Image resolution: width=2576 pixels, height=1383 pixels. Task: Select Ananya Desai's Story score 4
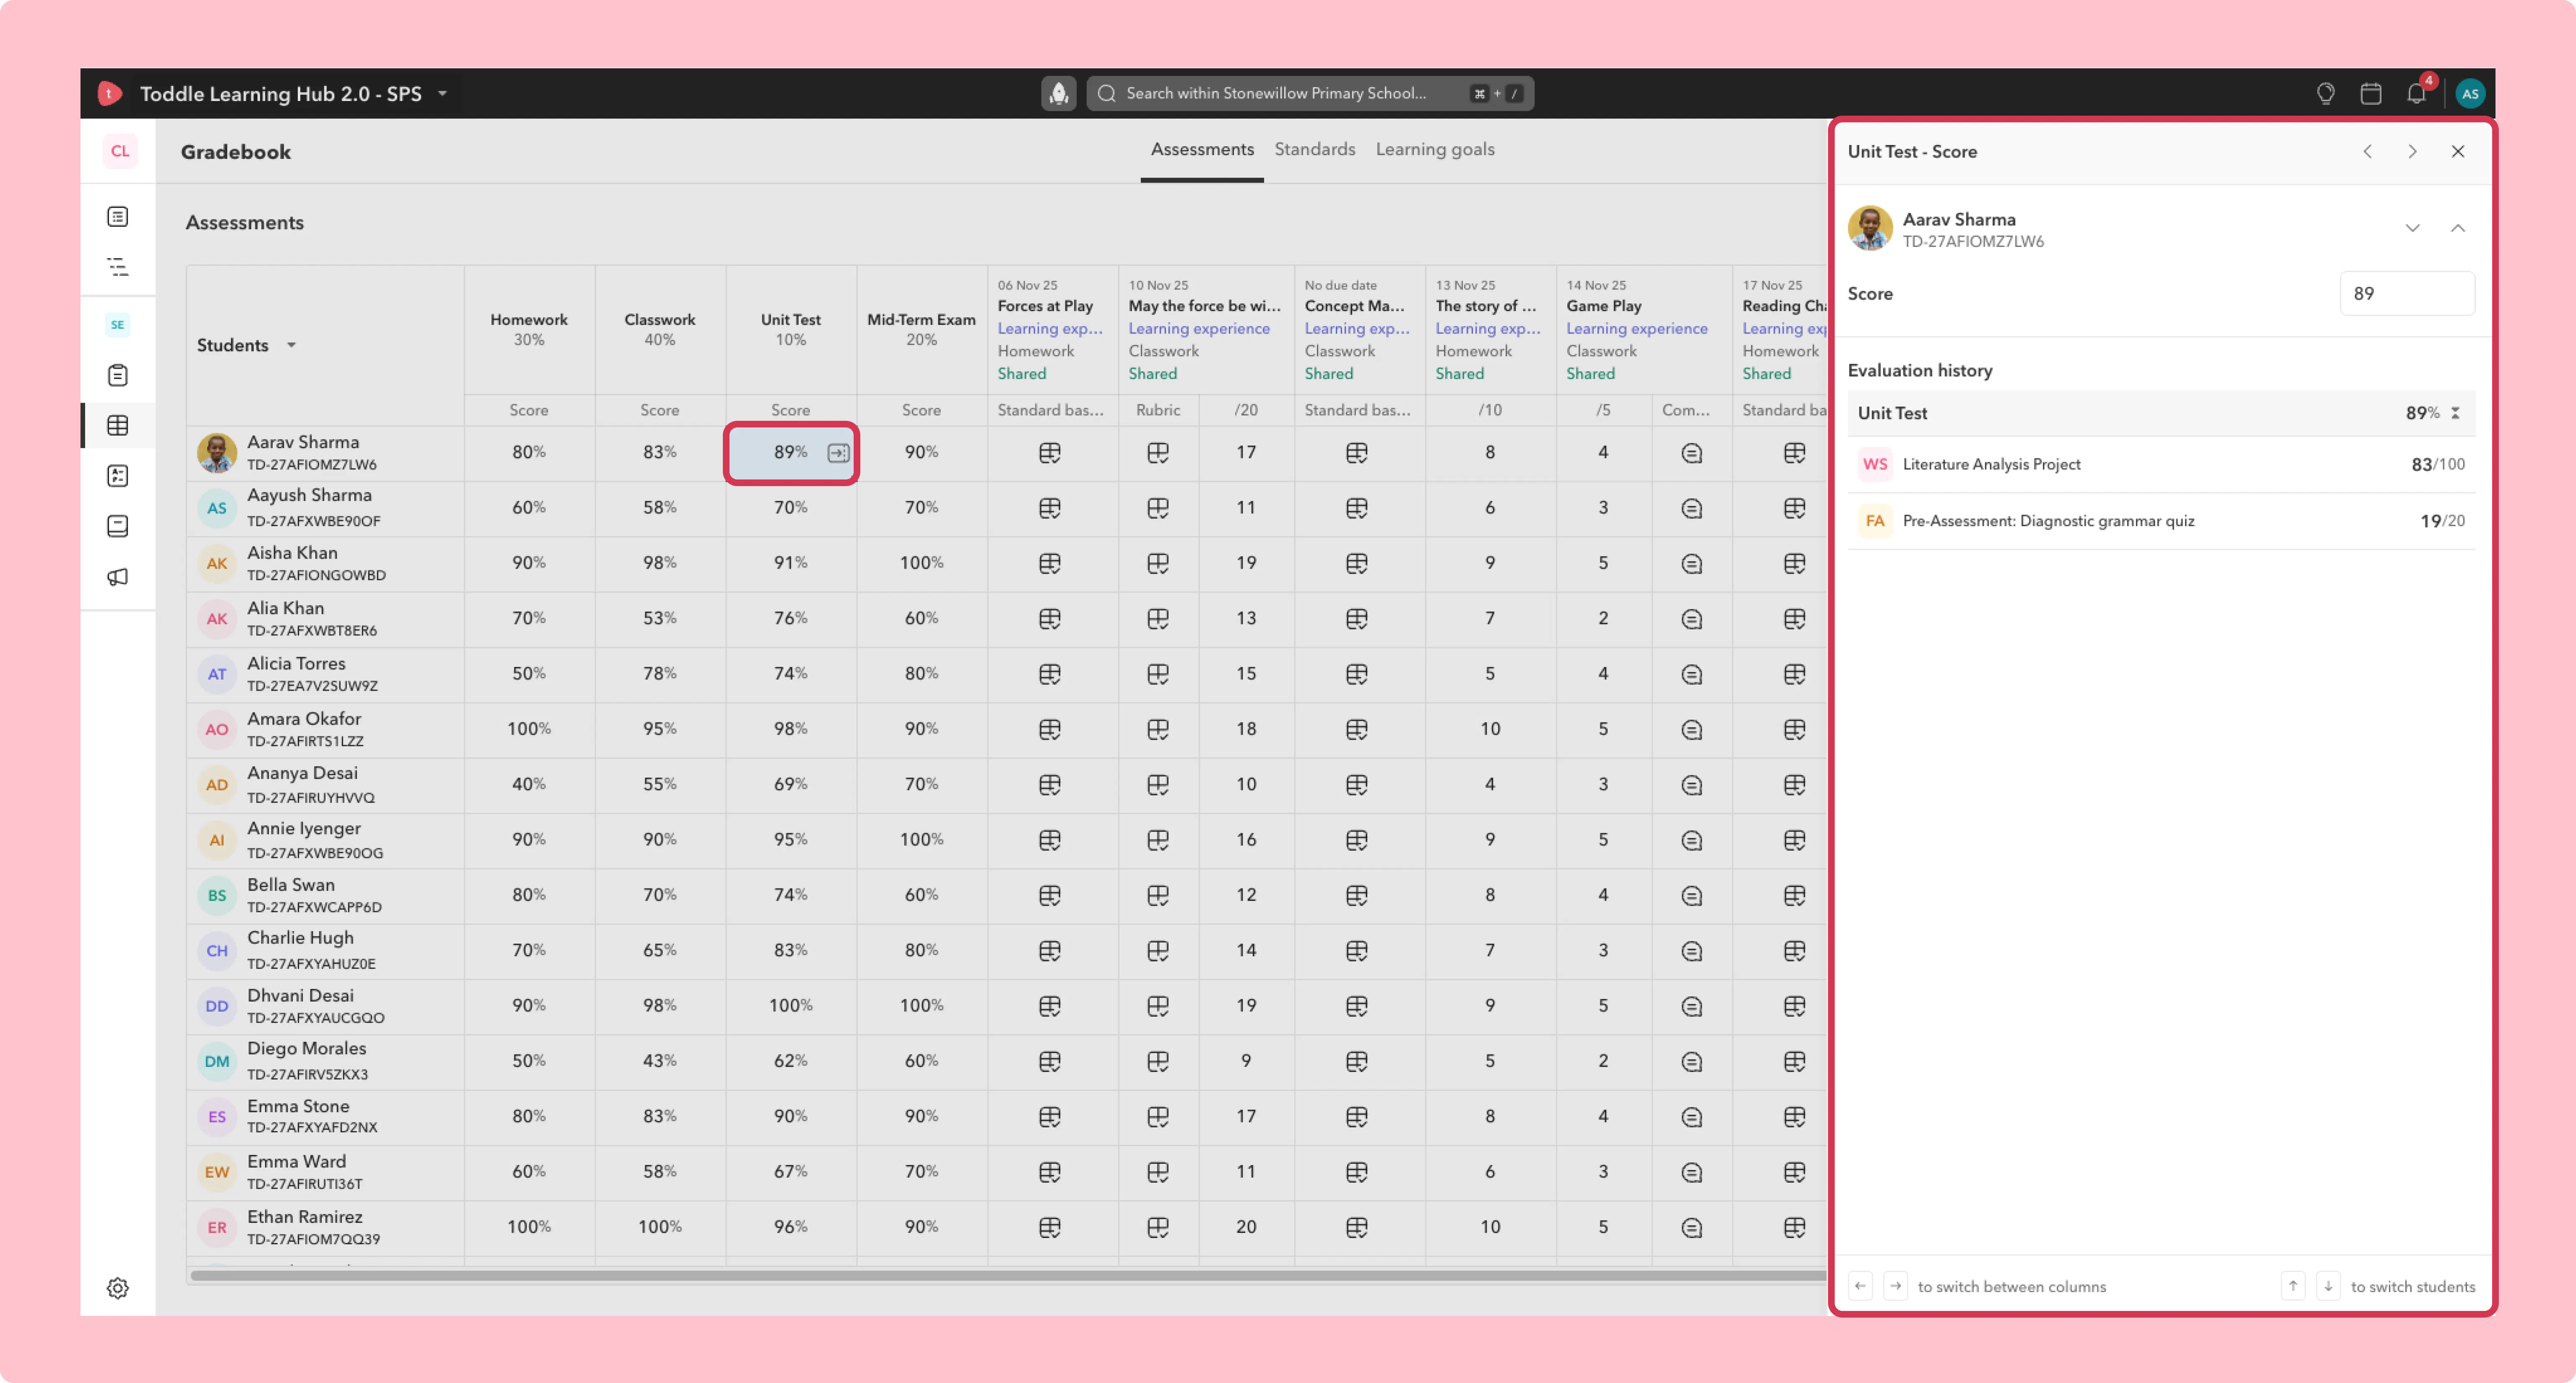tap(1490, 785)
